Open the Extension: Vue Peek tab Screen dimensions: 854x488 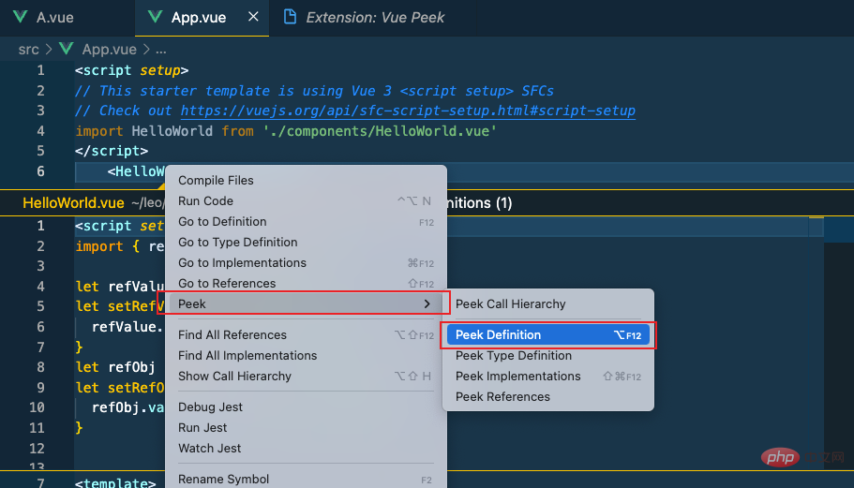tap(375, 18)
